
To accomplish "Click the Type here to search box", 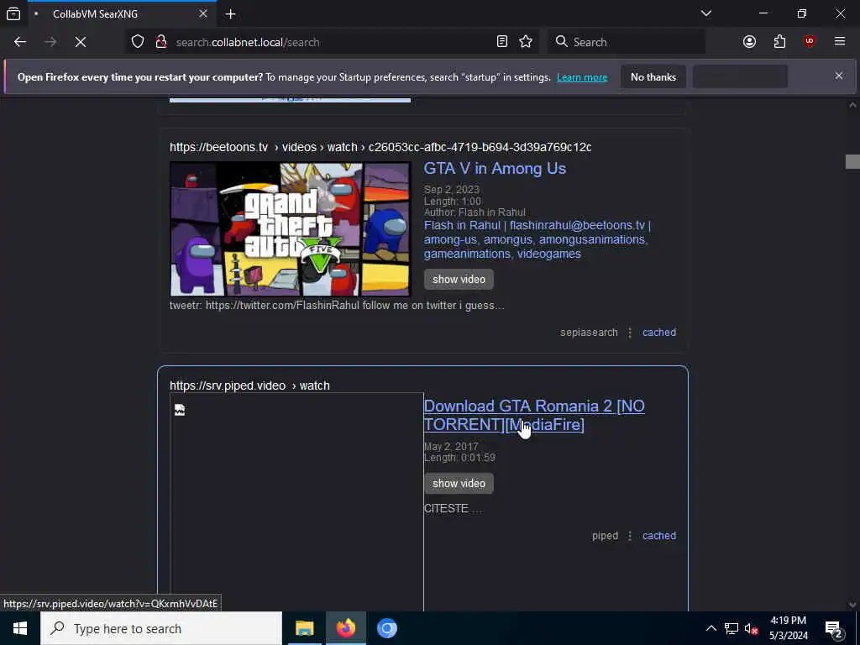I will pos(161,628).
